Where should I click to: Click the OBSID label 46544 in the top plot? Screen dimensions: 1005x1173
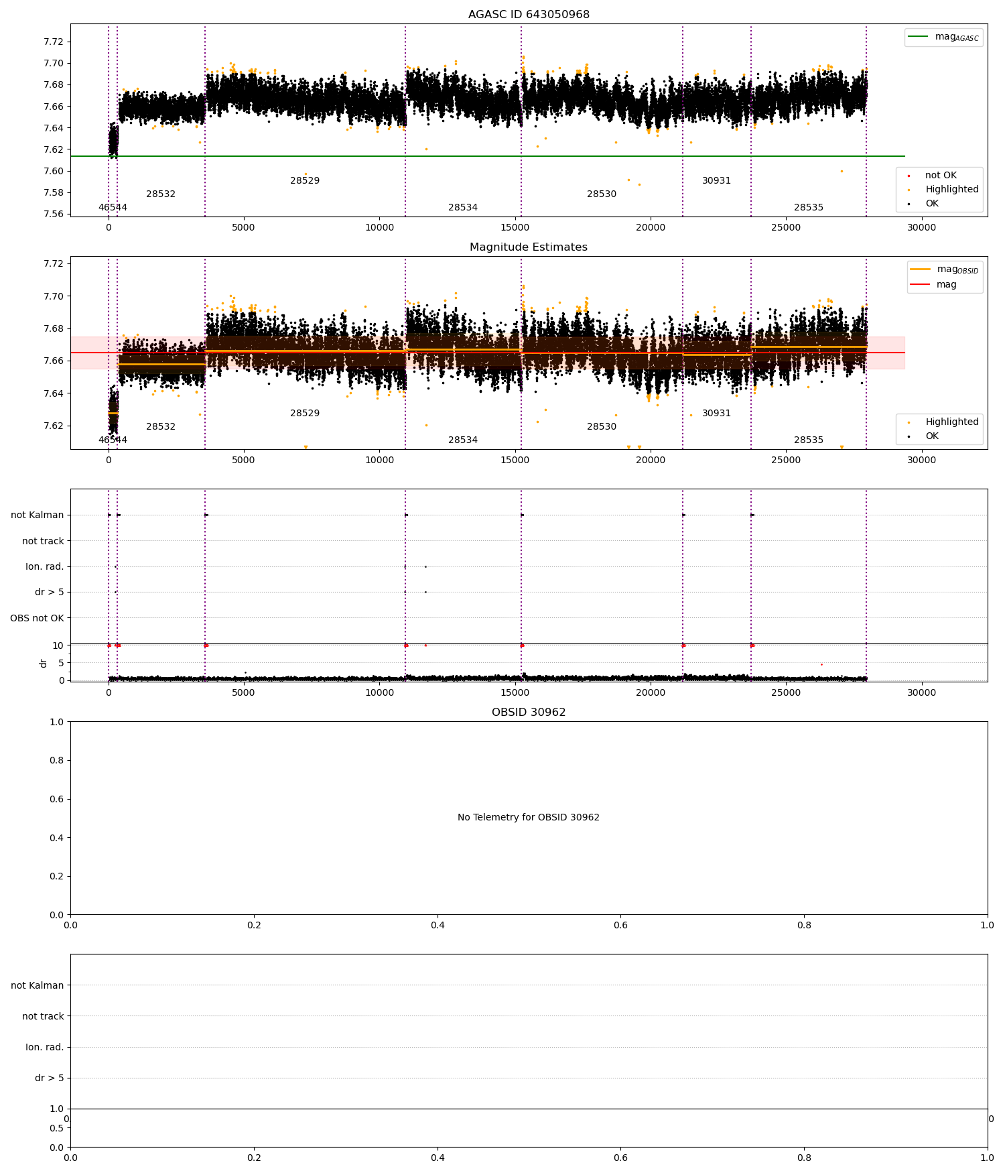[113, 208]
